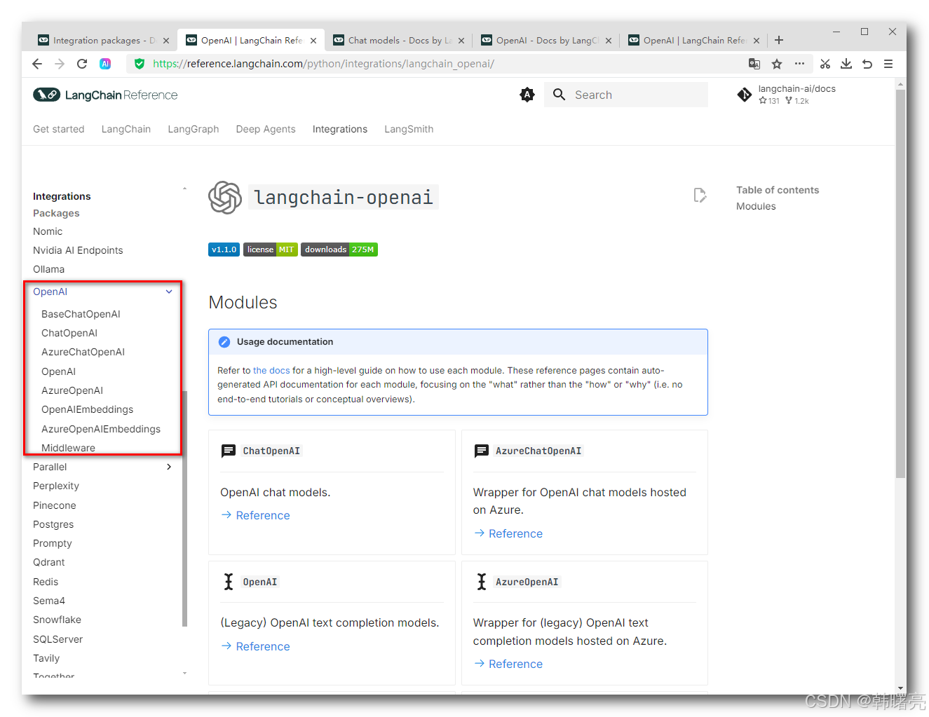
Task: Click the page edit icon beside langchain-openai title
Action: (x=699, y=195)
